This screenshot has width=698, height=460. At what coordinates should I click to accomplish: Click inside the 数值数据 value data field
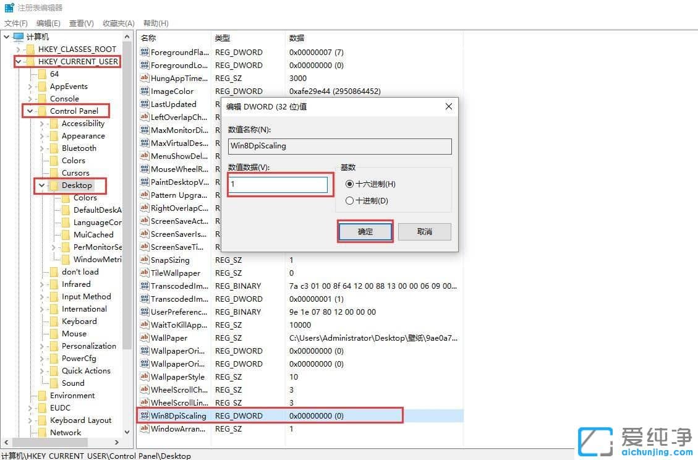coord(279,184)
